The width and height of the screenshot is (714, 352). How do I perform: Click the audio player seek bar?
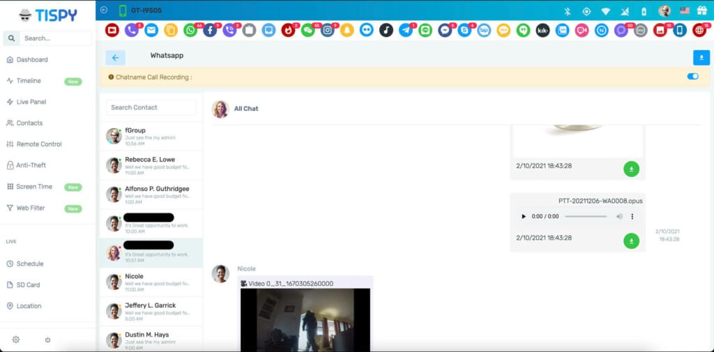point(586,217)
